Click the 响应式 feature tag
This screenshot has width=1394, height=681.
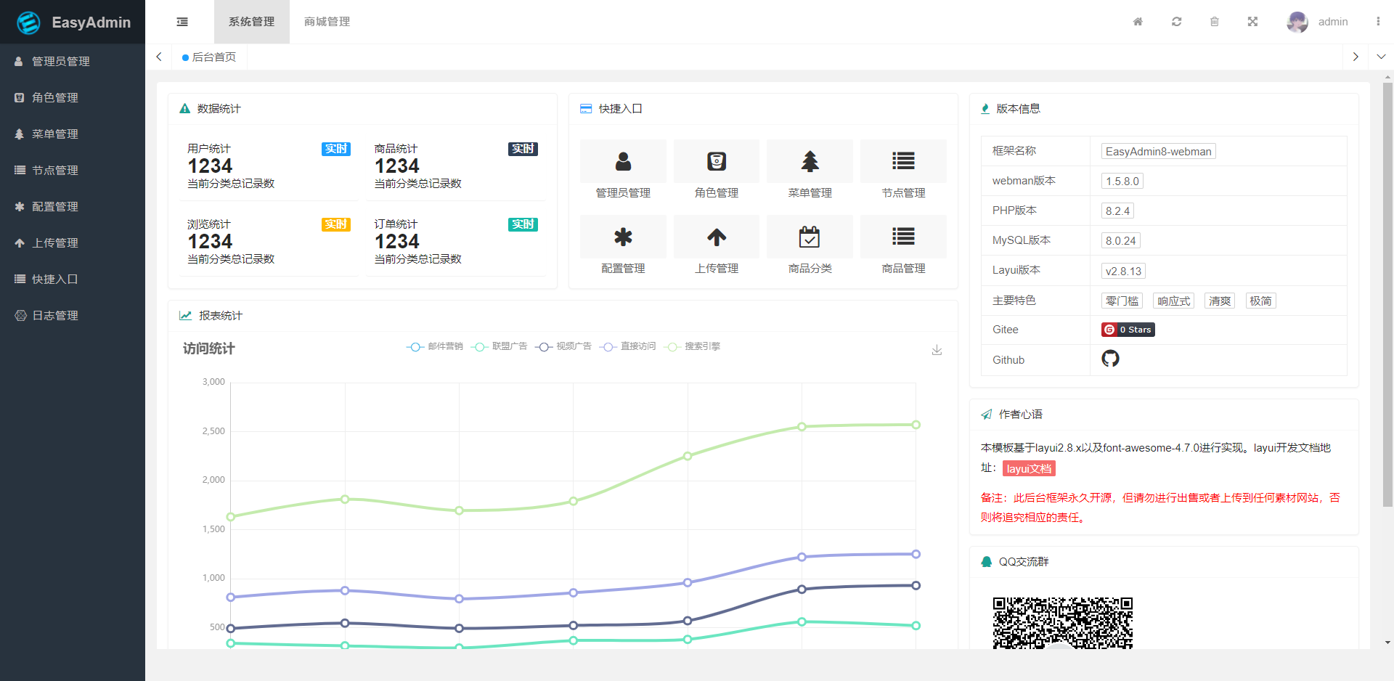(x=1174, y=301)
